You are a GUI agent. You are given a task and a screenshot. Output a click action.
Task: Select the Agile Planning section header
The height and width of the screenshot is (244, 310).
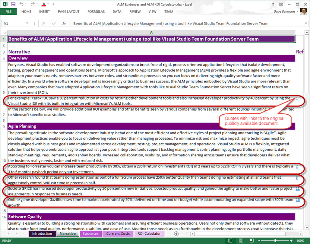pos(151,126)
